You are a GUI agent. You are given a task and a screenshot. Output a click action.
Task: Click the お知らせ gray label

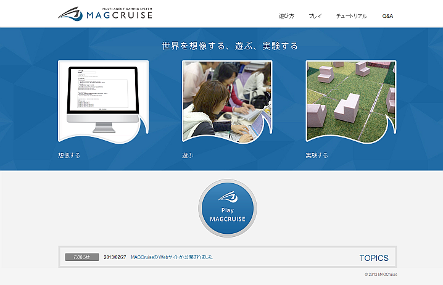point(82,257)
